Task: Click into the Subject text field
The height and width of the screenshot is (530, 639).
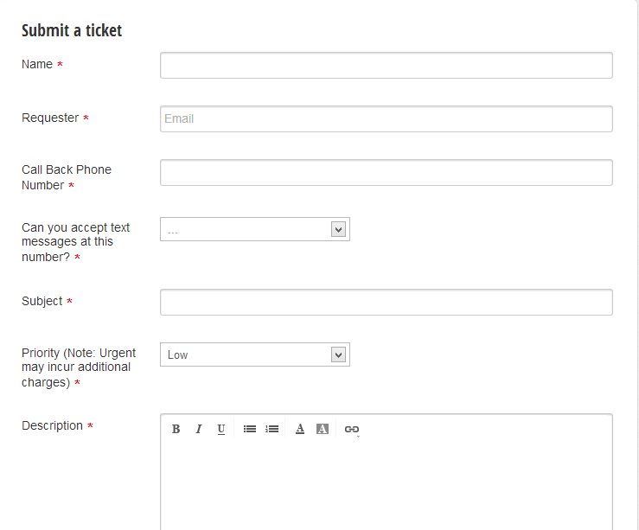Action: [387, 303]
